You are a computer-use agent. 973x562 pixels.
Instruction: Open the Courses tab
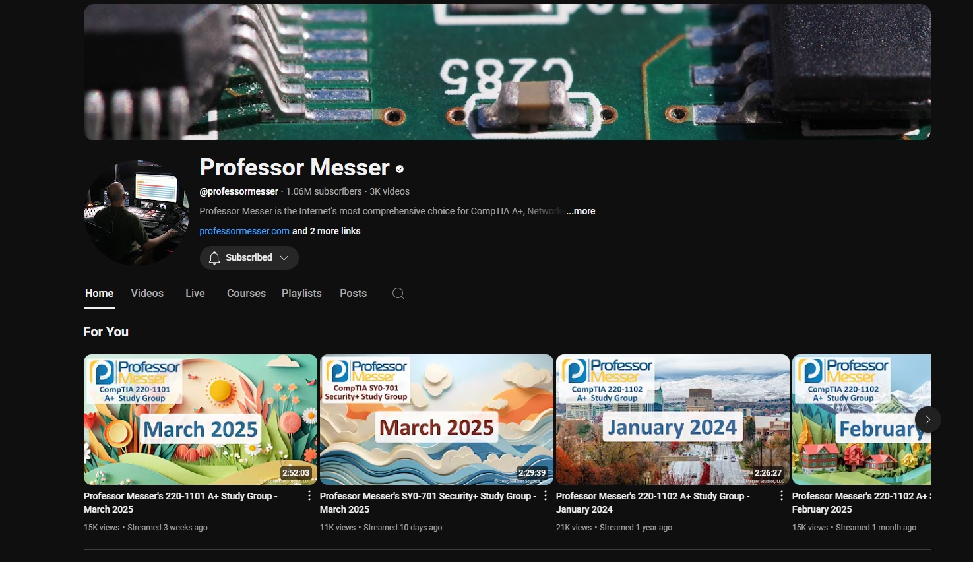246,294
